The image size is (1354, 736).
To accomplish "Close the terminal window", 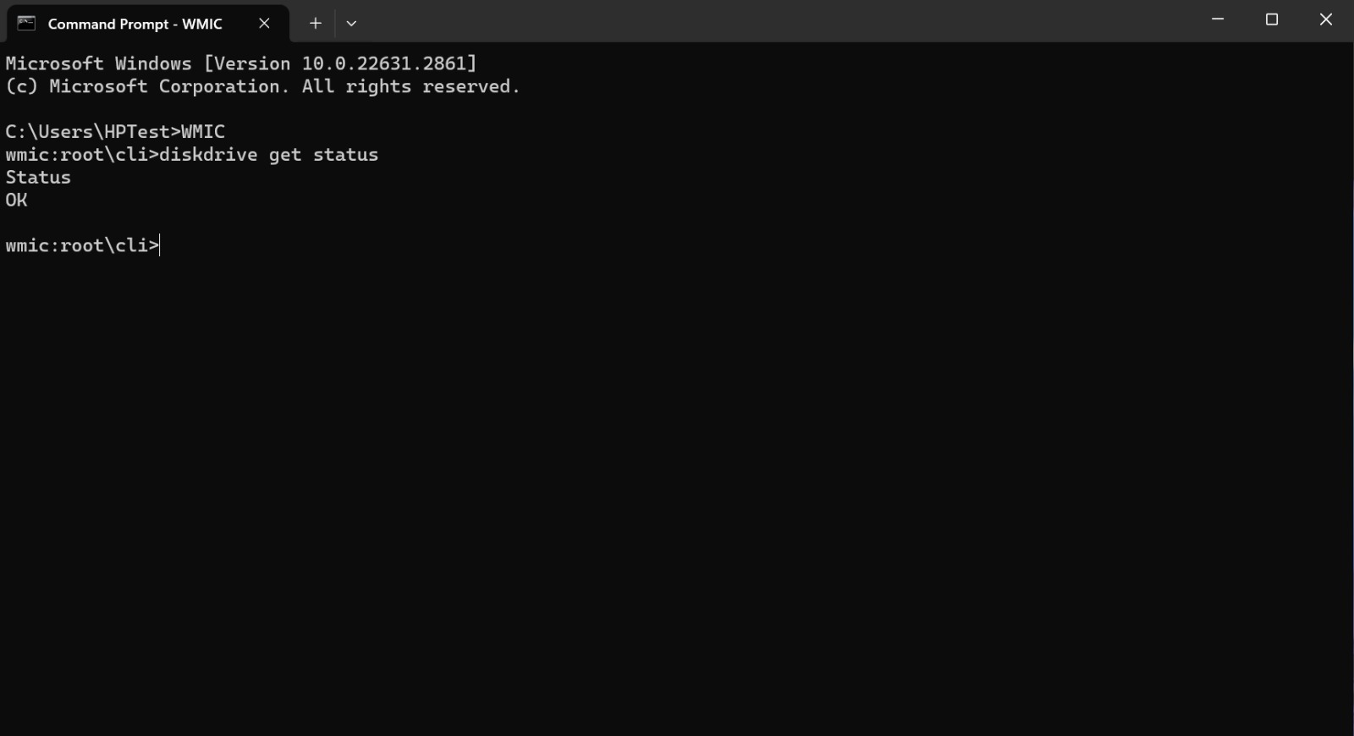I will (1326, 19).
